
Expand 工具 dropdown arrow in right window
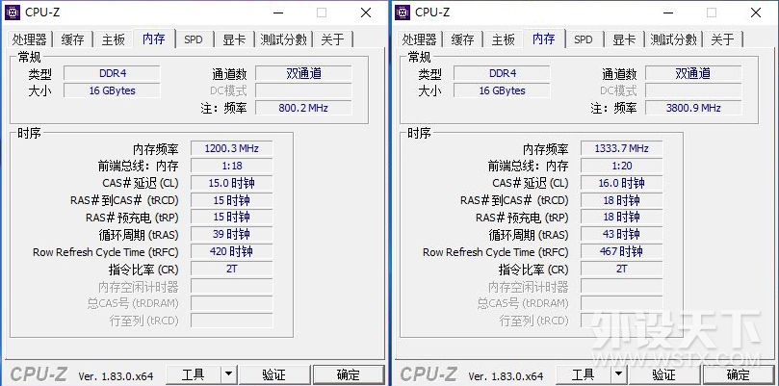(x=618, y=375)
